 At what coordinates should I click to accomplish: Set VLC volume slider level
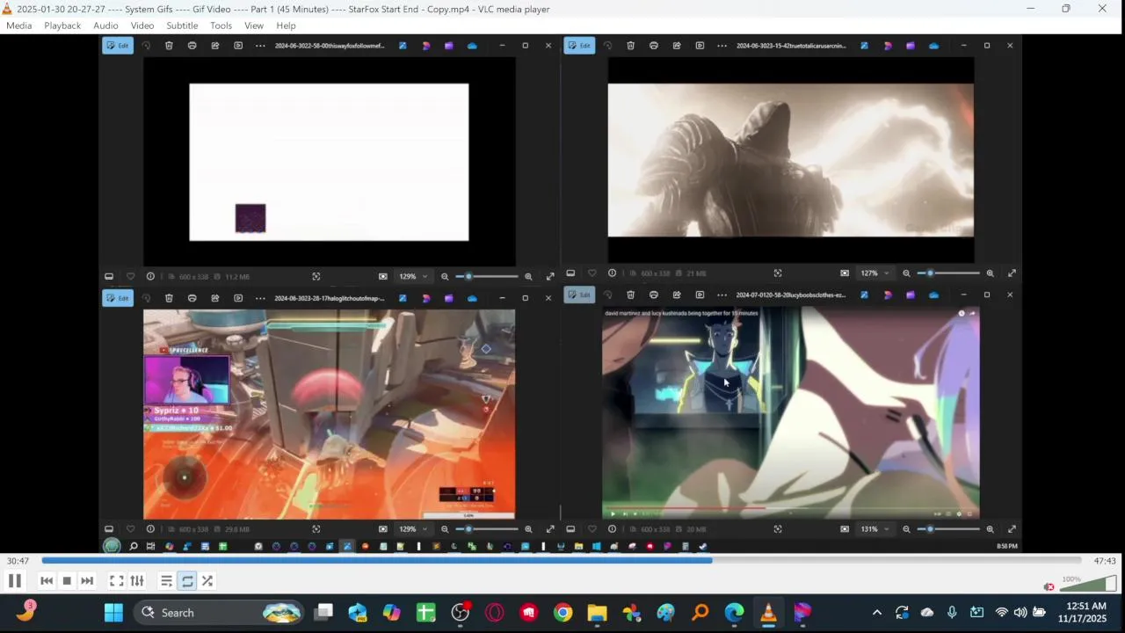tap(1088, 584)
